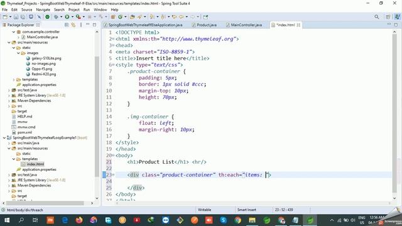Select Redmi-K20.png file
Image resolution: width=402 pixels, height=226 pixels.
(x=43, y=74)
